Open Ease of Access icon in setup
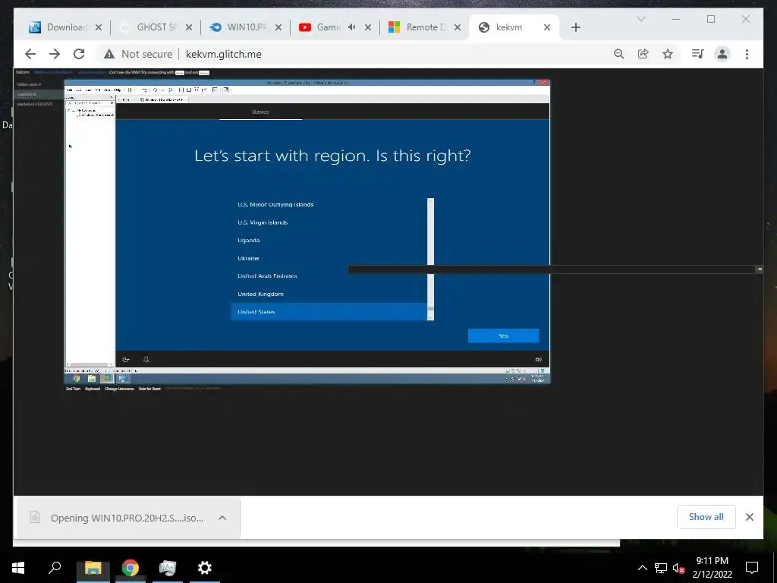 pyautogui.click(x=126, y=359)
